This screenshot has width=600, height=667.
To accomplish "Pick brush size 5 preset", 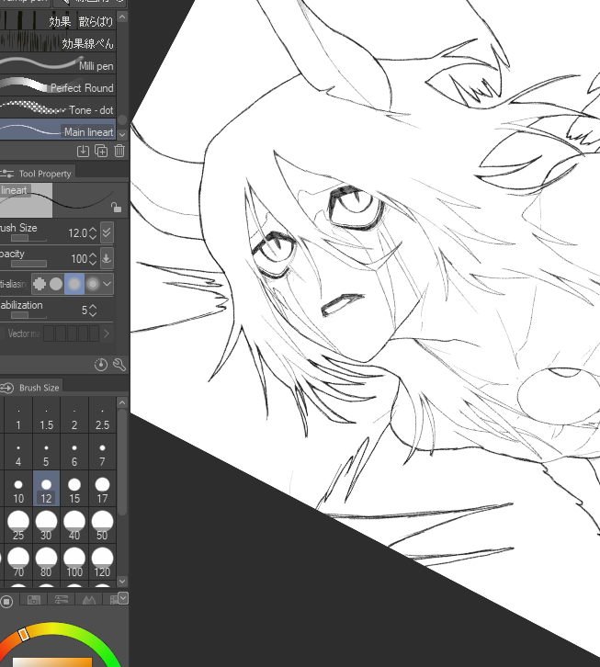I will [x=46, y=454].
